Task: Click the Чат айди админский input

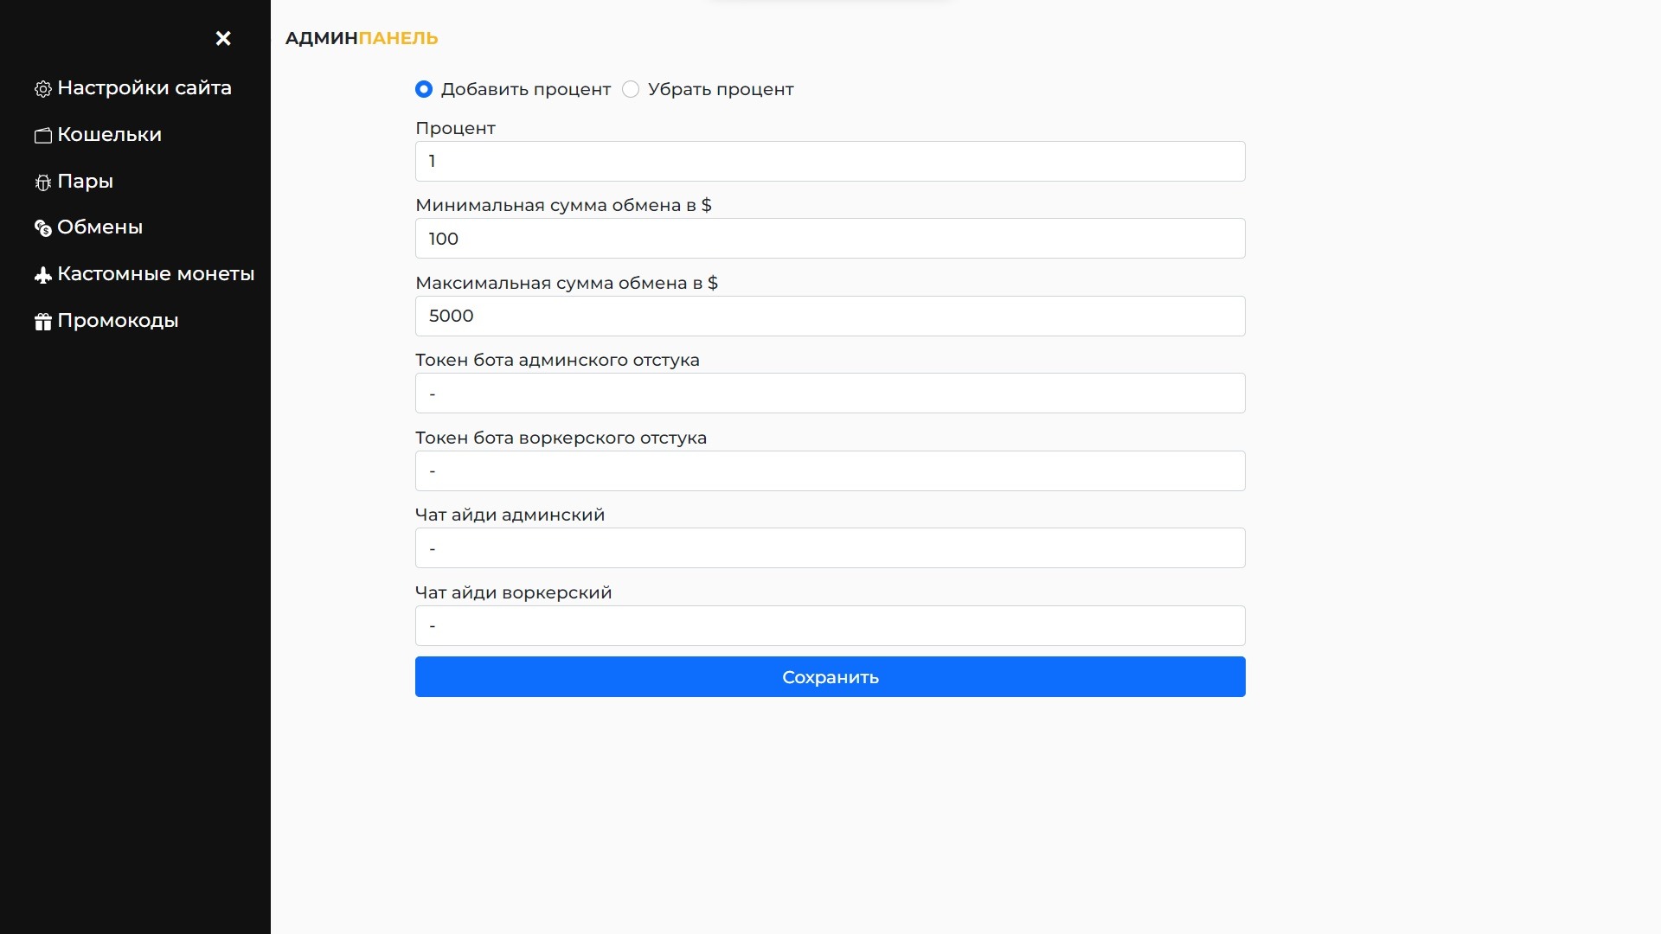Action: pos(830,548)
